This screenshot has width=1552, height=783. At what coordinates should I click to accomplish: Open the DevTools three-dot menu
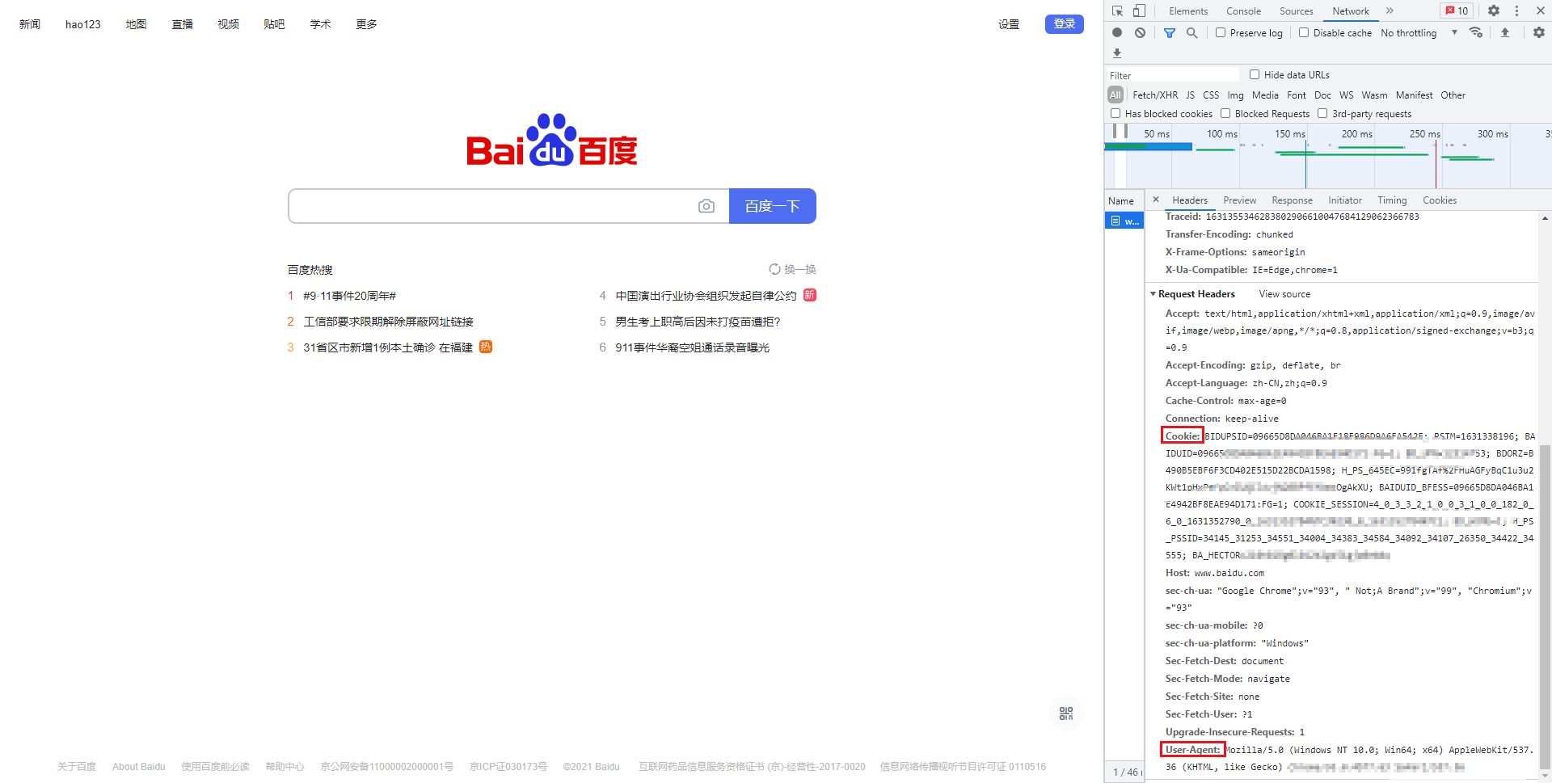click(1516, 11)
